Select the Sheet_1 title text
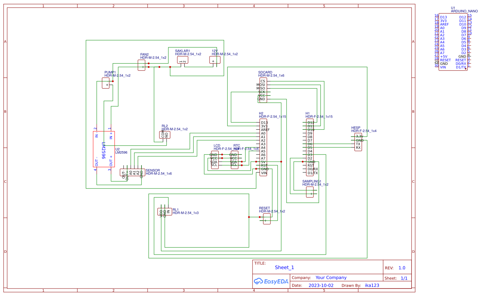Screen dimensions: 482x296 coord(284,267)
